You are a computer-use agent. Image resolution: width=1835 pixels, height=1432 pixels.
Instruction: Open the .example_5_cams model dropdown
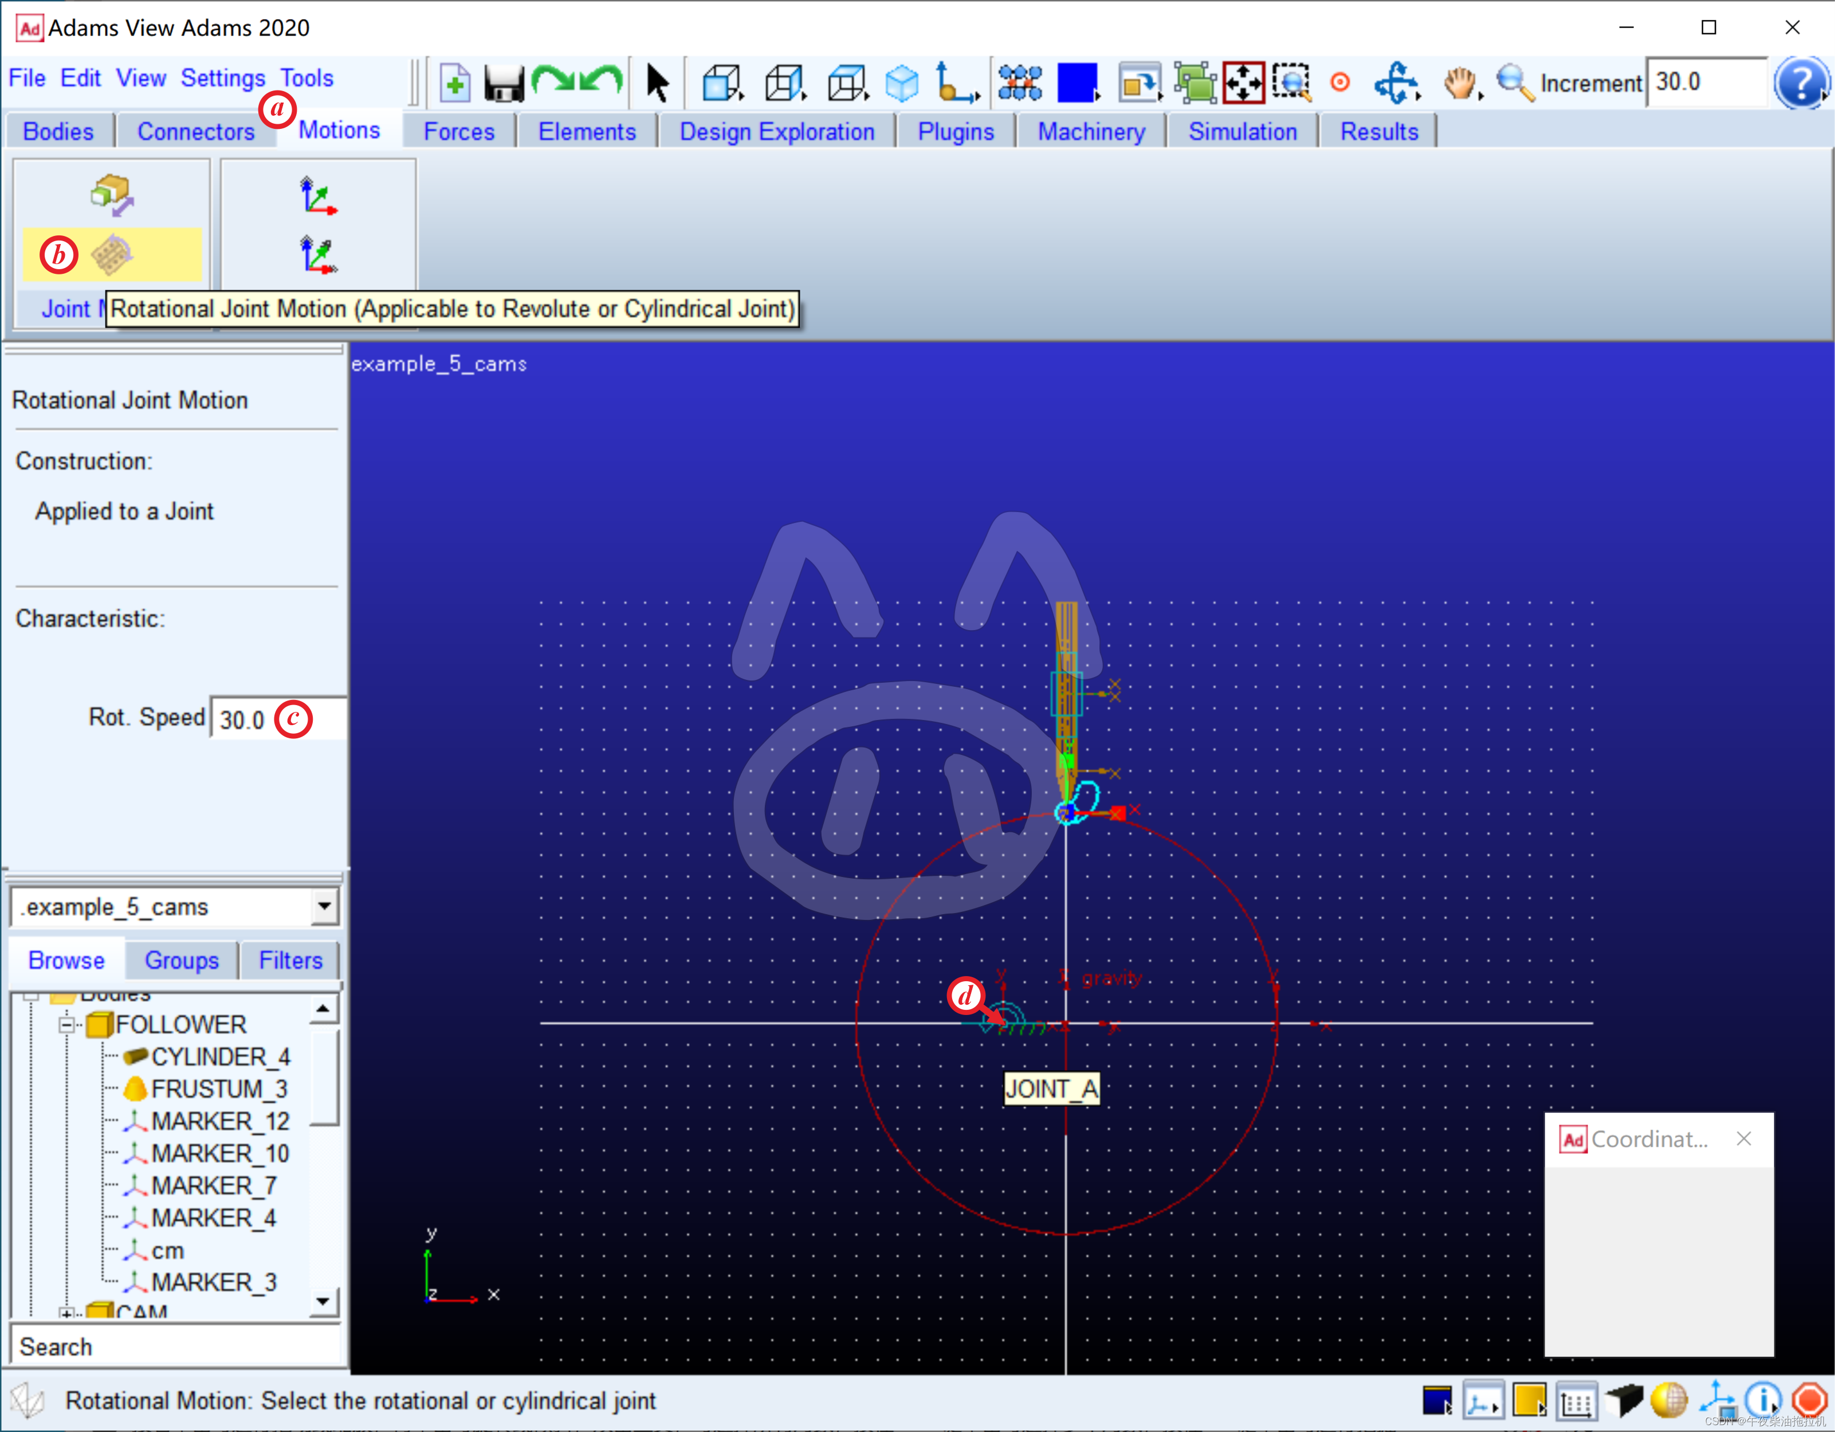[324, 906]
